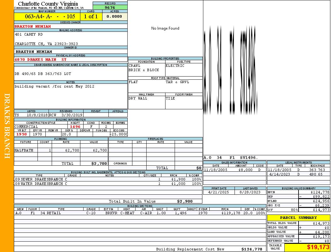Click the building sketch area with black strokes
The width and height of the screenshot is (331, 252).
tap(231, 71)
